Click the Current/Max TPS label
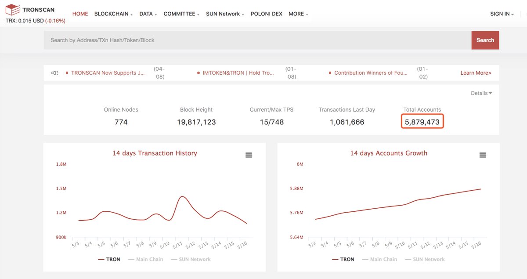 tap(271, 110)
